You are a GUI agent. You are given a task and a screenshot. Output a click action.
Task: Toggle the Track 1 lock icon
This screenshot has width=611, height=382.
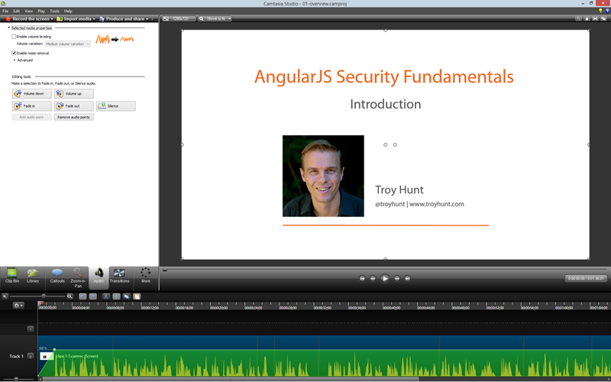click(31, 356)
